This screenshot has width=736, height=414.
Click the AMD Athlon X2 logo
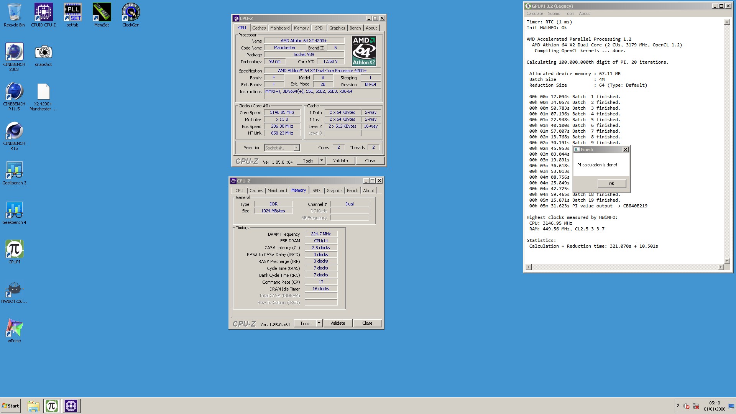point(364,51)
